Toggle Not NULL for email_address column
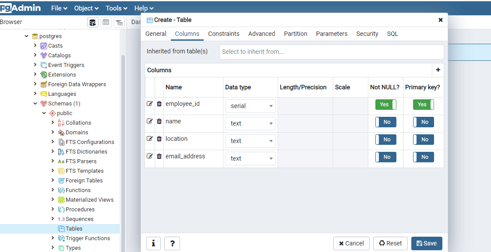This screenshot has width=491, height=252. (386, 157)
